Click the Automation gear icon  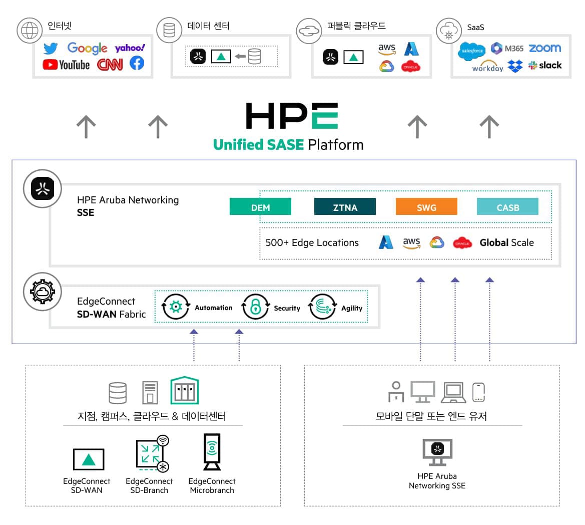pyautogui.click(x=176, y=307)
